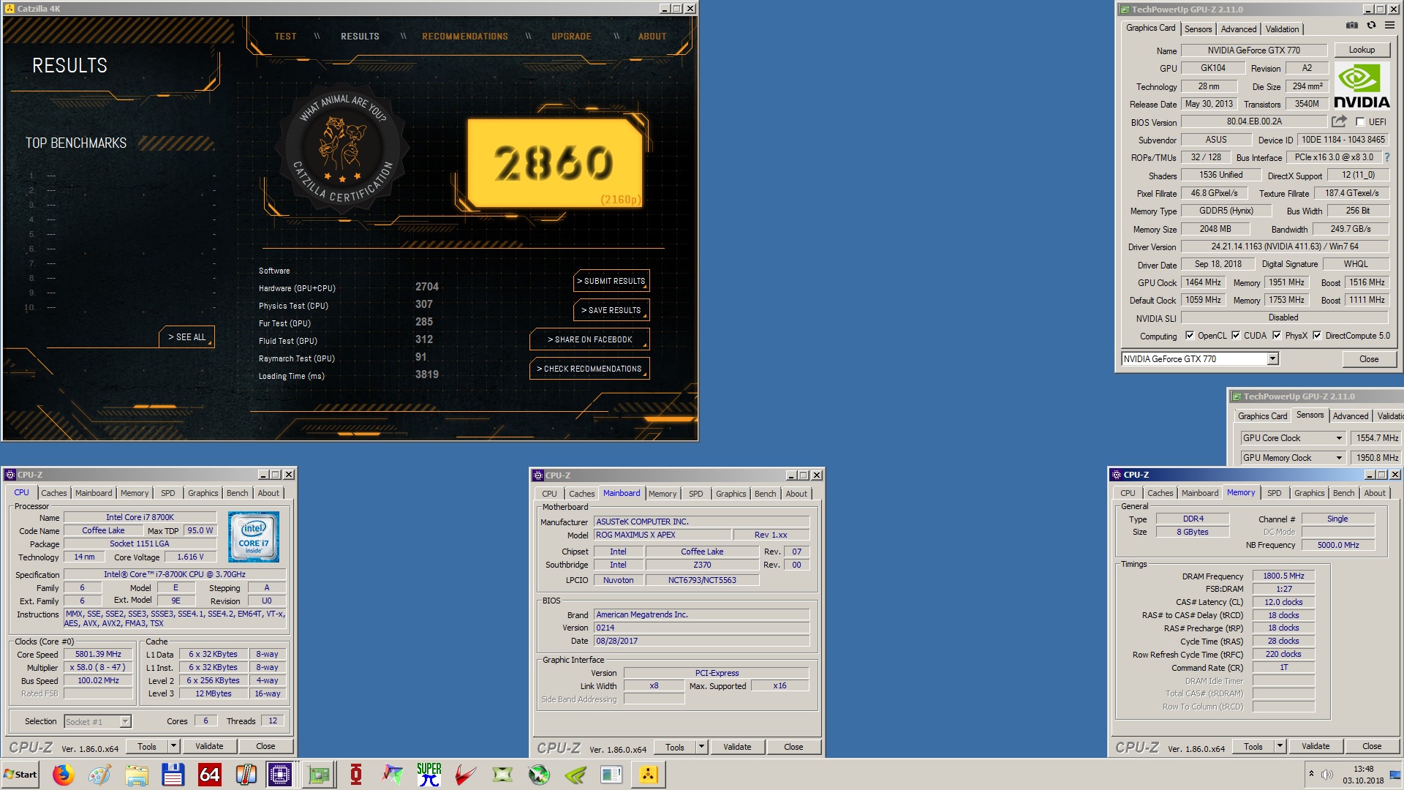Open Windows Explorer from the taskbar
Screen dimensions: 1404x790
point(137,775)
